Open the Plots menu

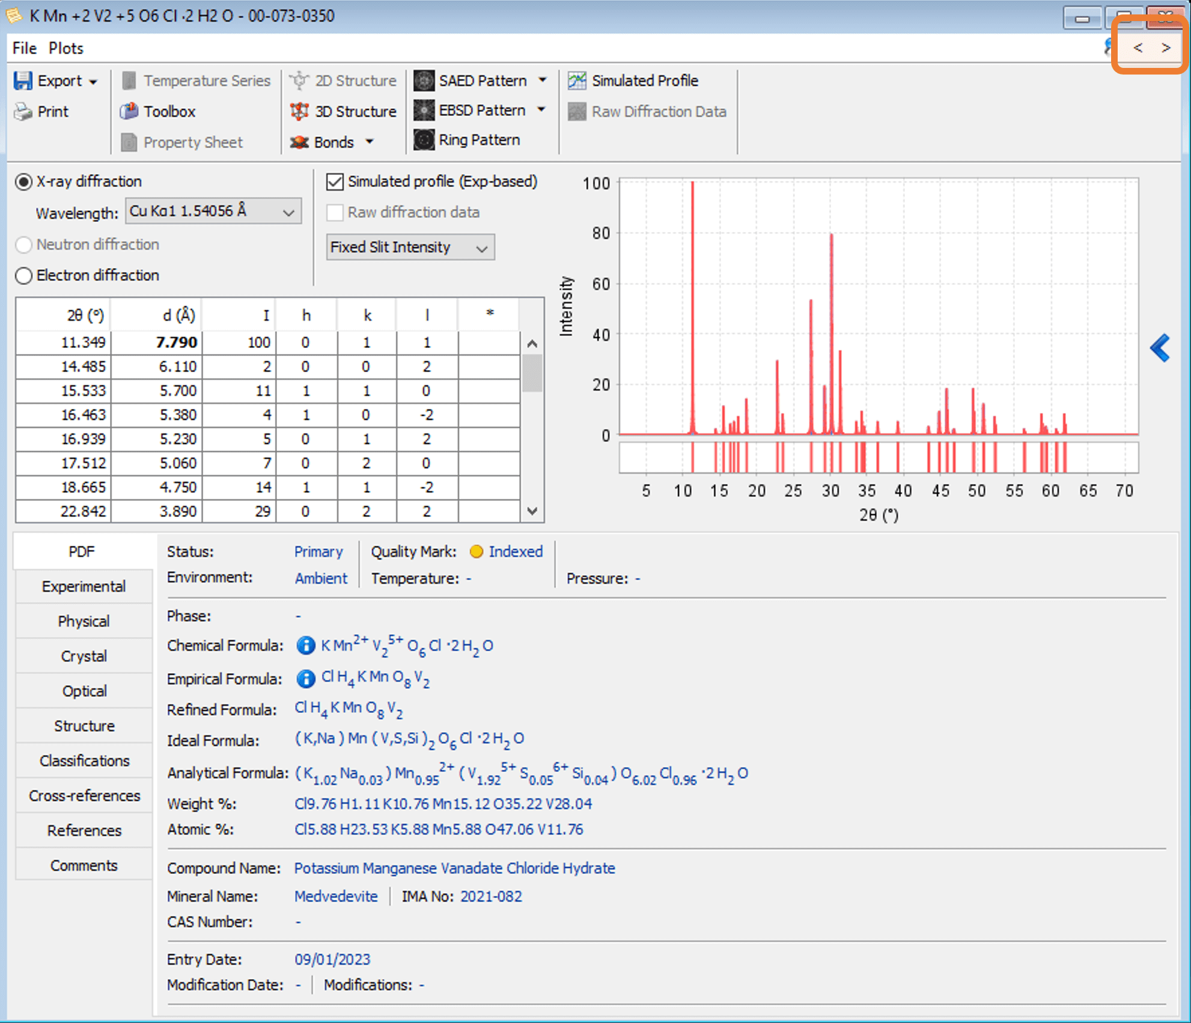(66, 48)
